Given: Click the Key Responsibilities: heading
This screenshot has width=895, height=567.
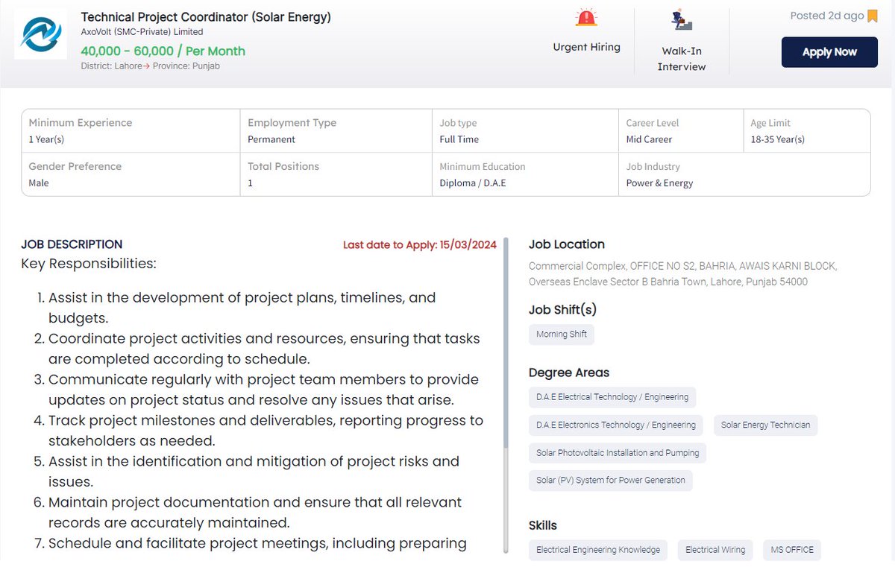Looking at the screenshot, I should [89, 264].
